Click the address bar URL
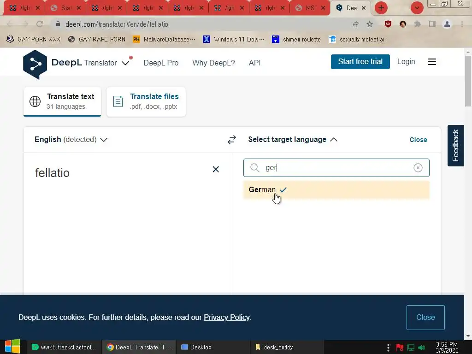Screen dimensions: 472x354 click(x=117, y=24)
